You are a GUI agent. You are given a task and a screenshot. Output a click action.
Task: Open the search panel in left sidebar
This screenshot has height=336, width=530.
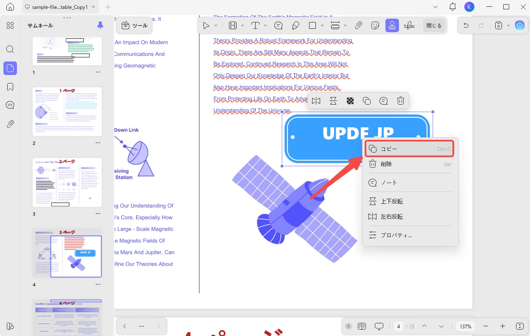coord(10,49)
